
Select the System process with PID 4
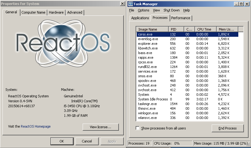coord(188,95)
